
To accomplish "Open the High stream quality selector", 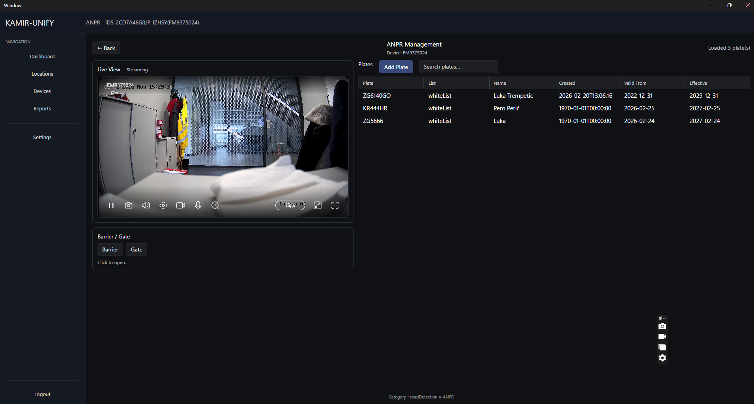I will tap(290, 205).
